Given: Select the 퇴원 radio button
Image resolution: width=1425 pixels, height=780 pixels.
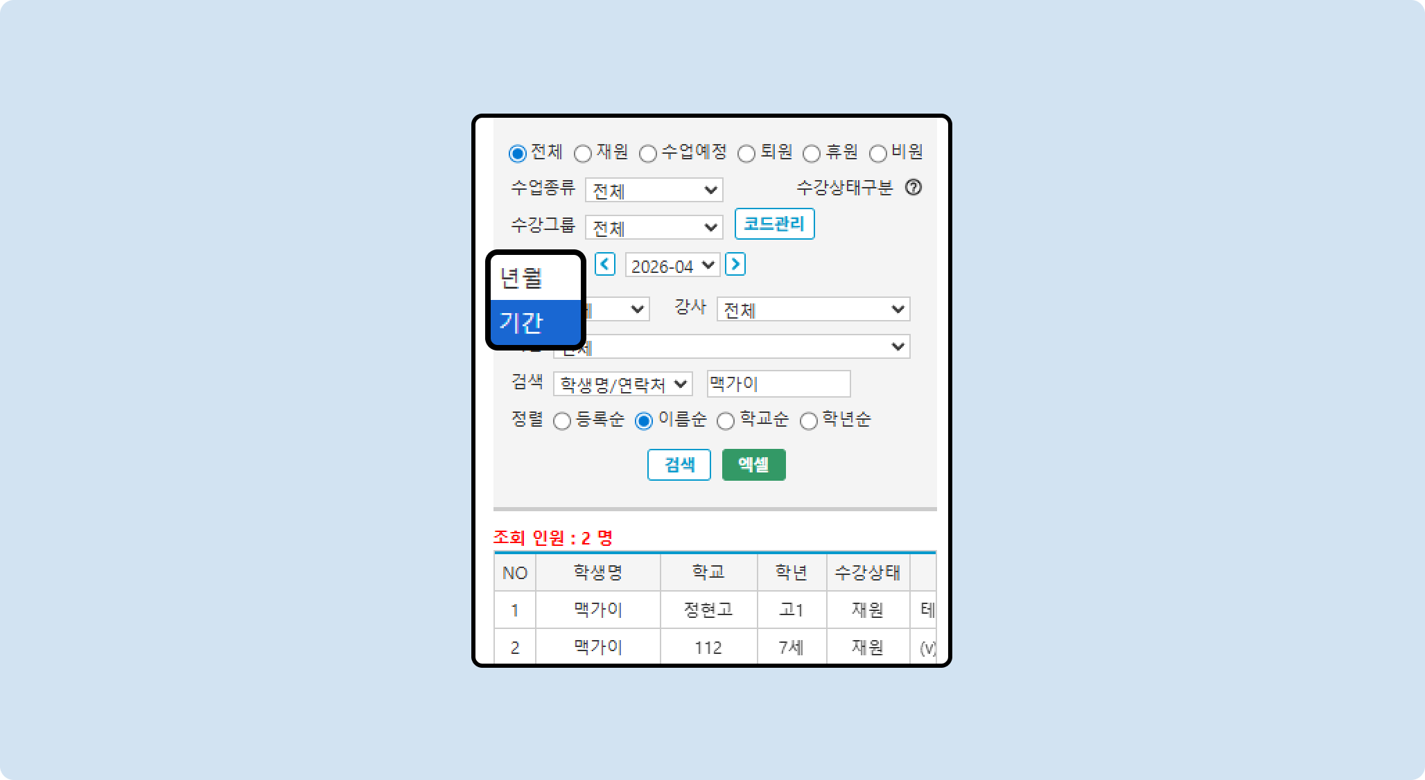Looking at the screenshot, I should tap(746, 153).
